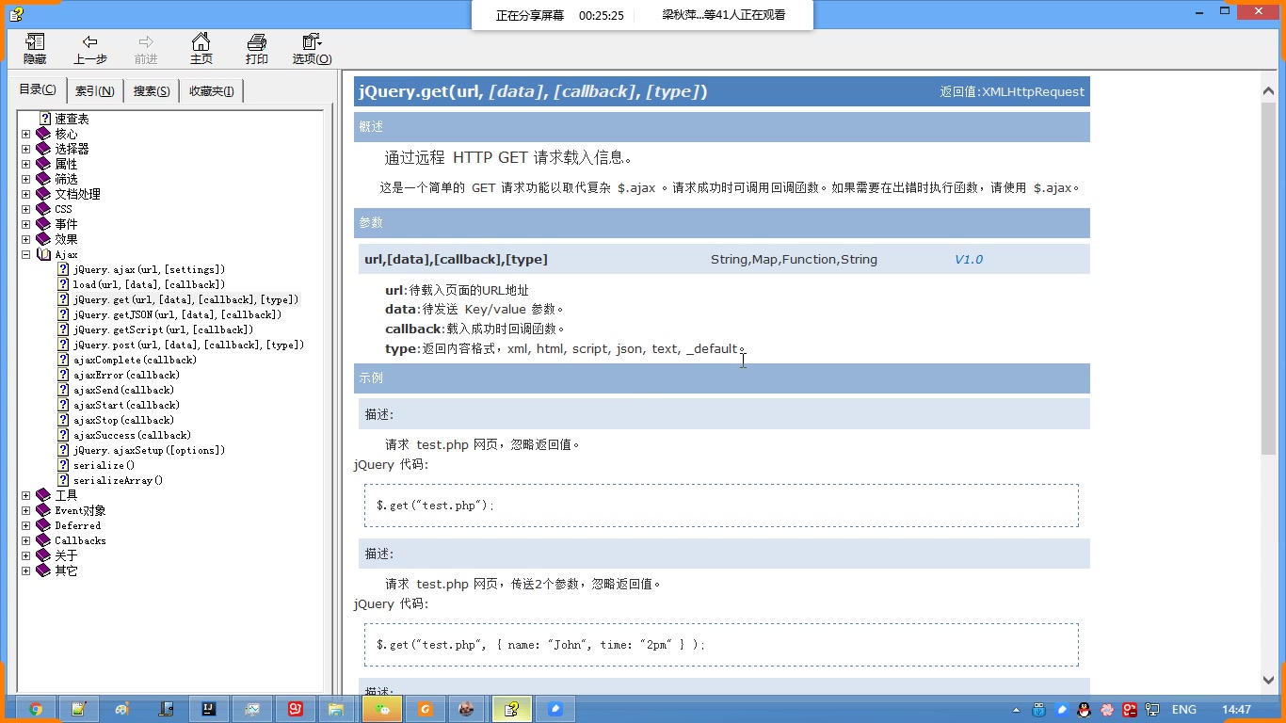Expand the Callbacks tree node
This screenshot has height=723, width=1286.
[x=26, y=540]
